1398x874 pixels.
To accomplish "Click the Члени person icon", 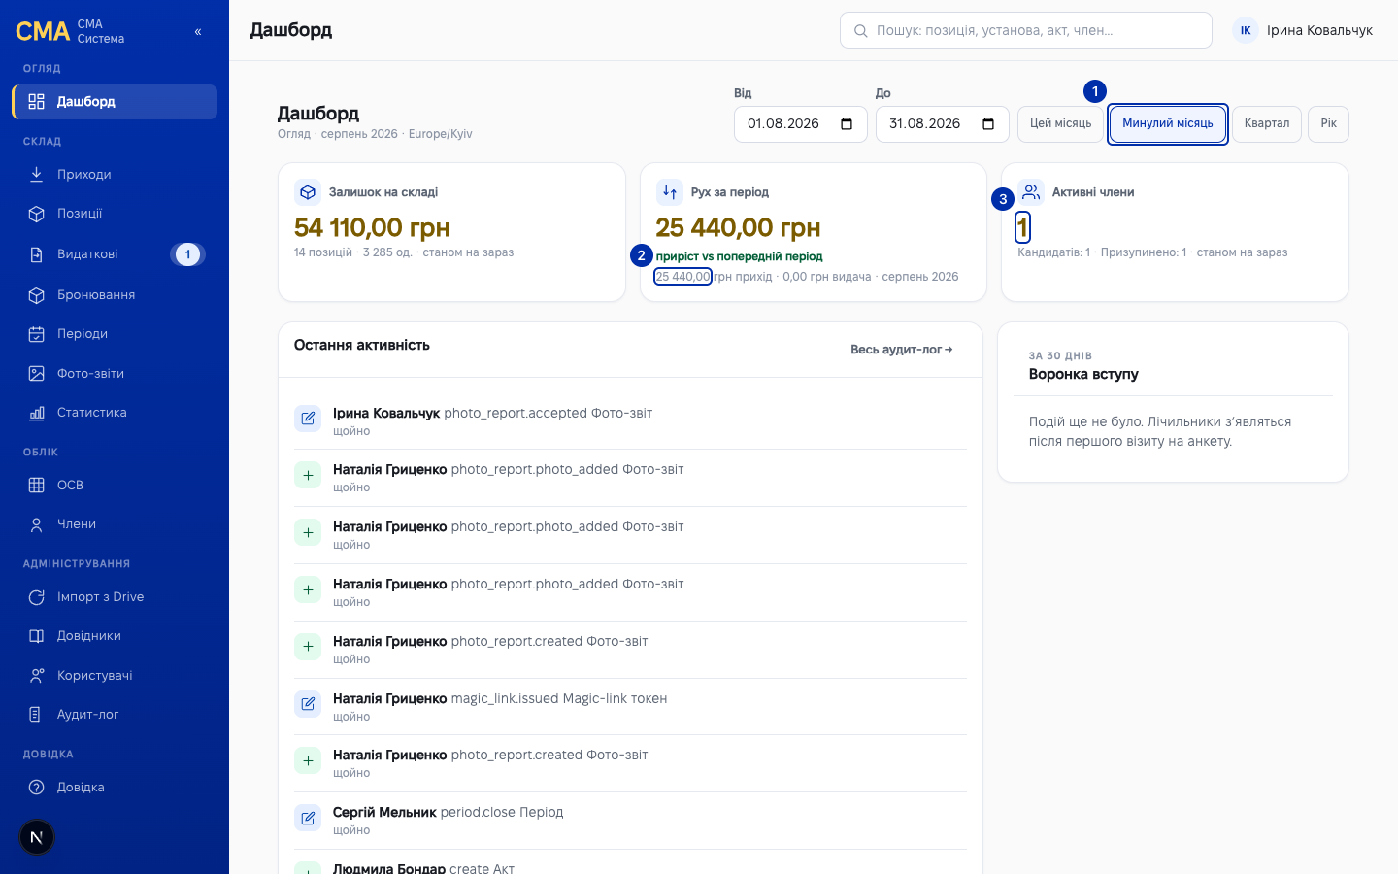I will pyautogui.click(x=36, y=524).
